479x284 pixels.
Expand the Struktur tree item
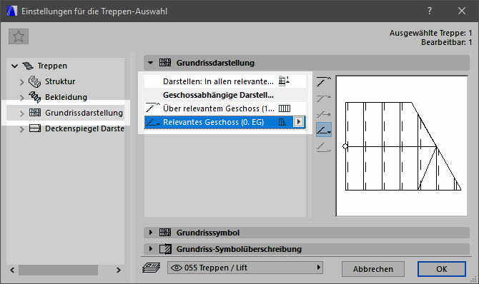pos(21,82)
